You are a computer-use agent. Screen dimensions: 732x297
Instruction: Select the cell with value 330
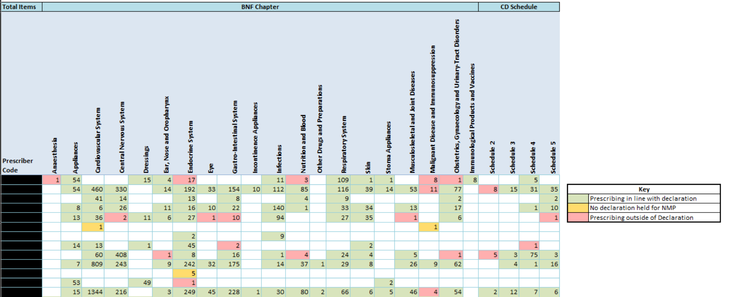click(x=116, y=189)
